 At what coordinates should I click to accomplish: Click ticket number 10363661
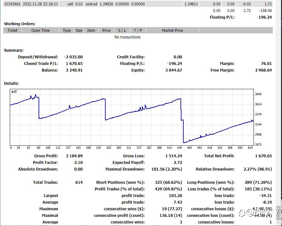[x=12, y=4]
